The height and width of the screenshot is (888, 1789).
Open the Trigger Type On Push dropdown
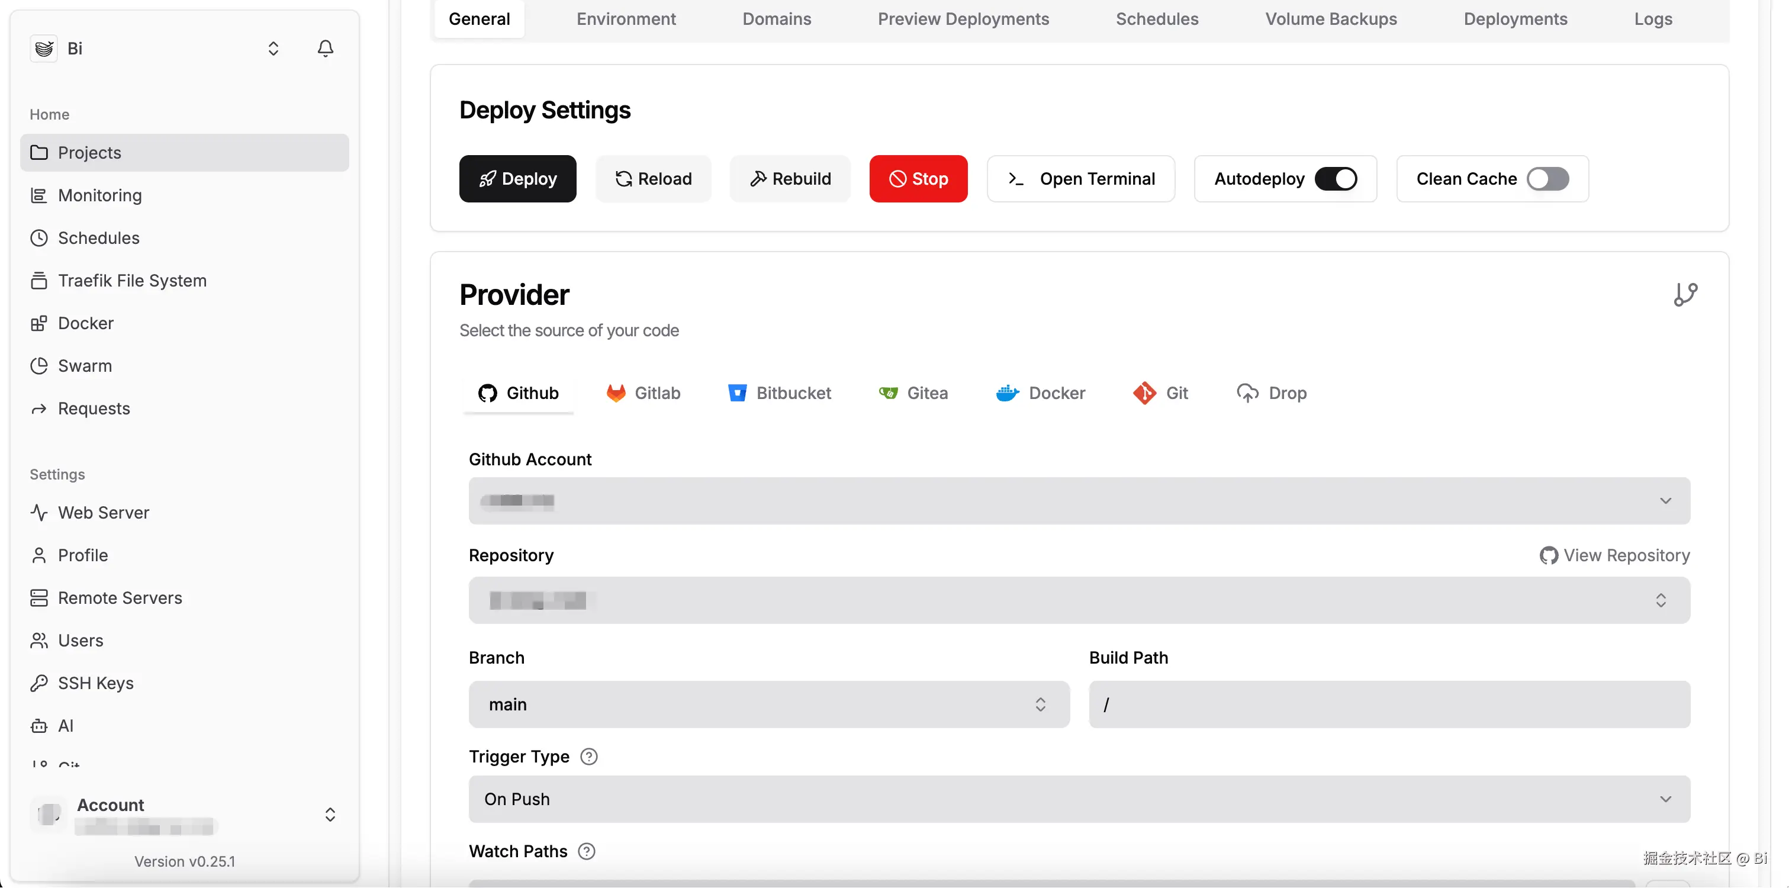[1079, 799]
